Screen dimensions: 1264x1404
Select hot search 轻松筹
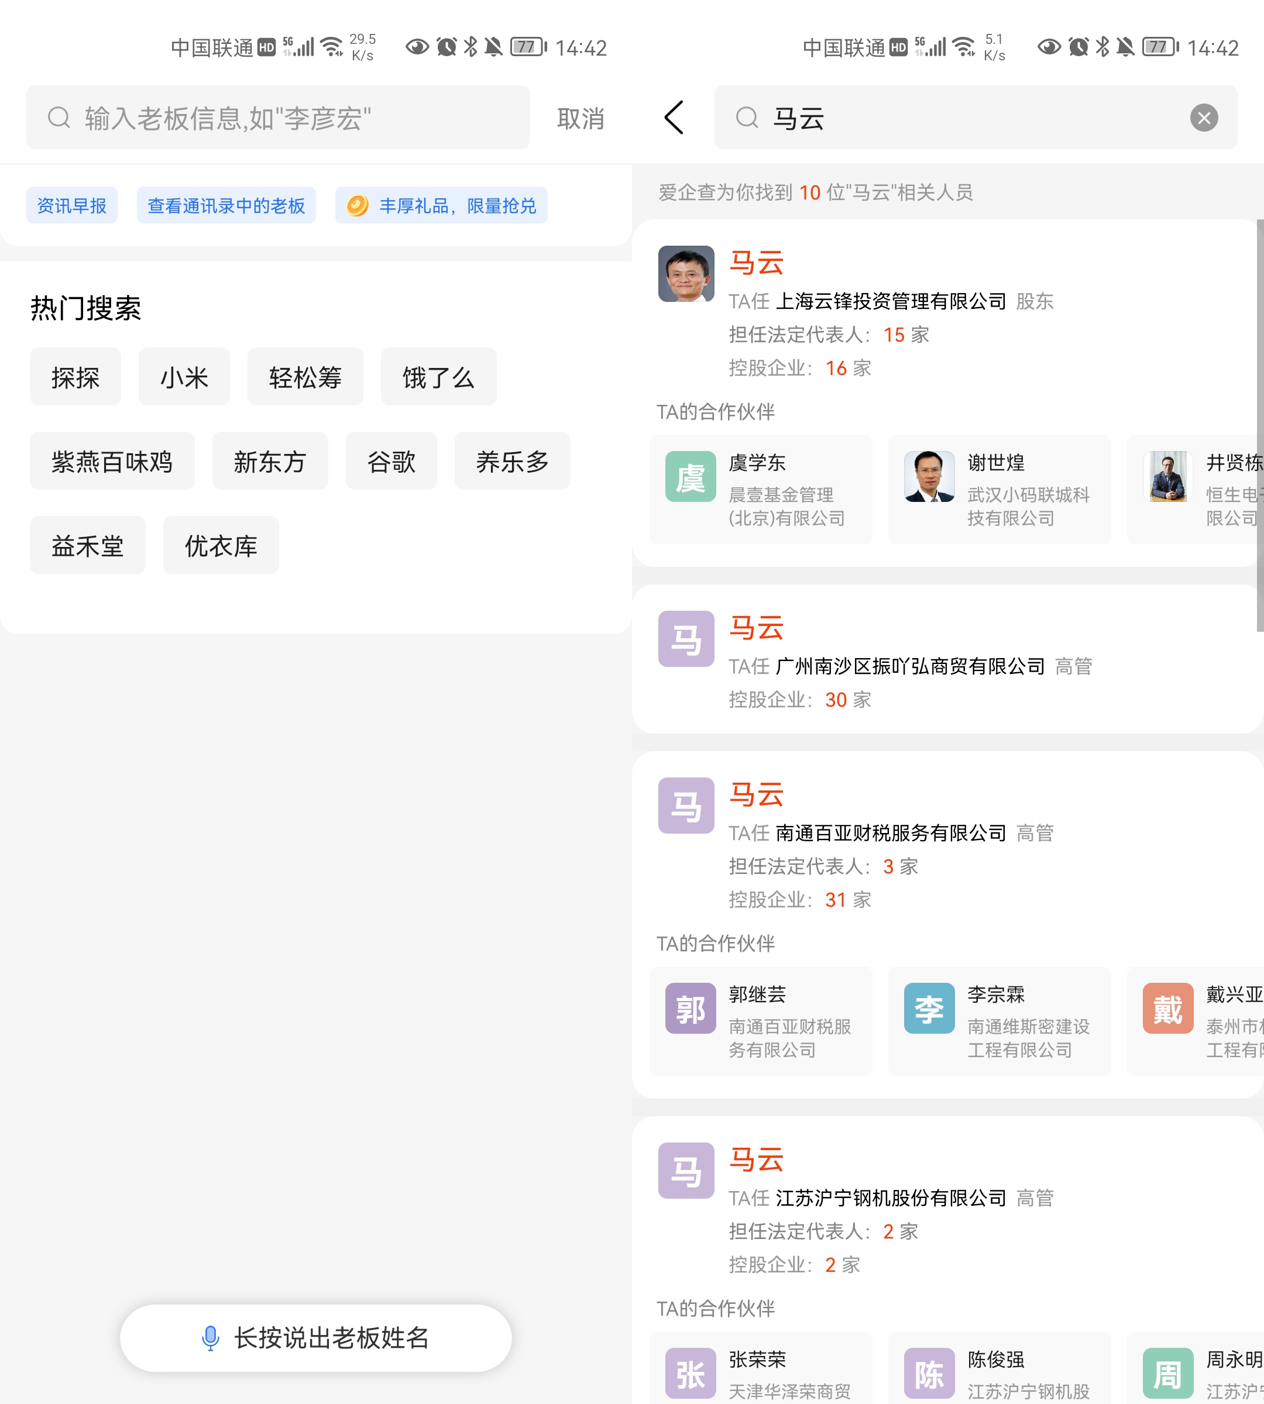305,377
